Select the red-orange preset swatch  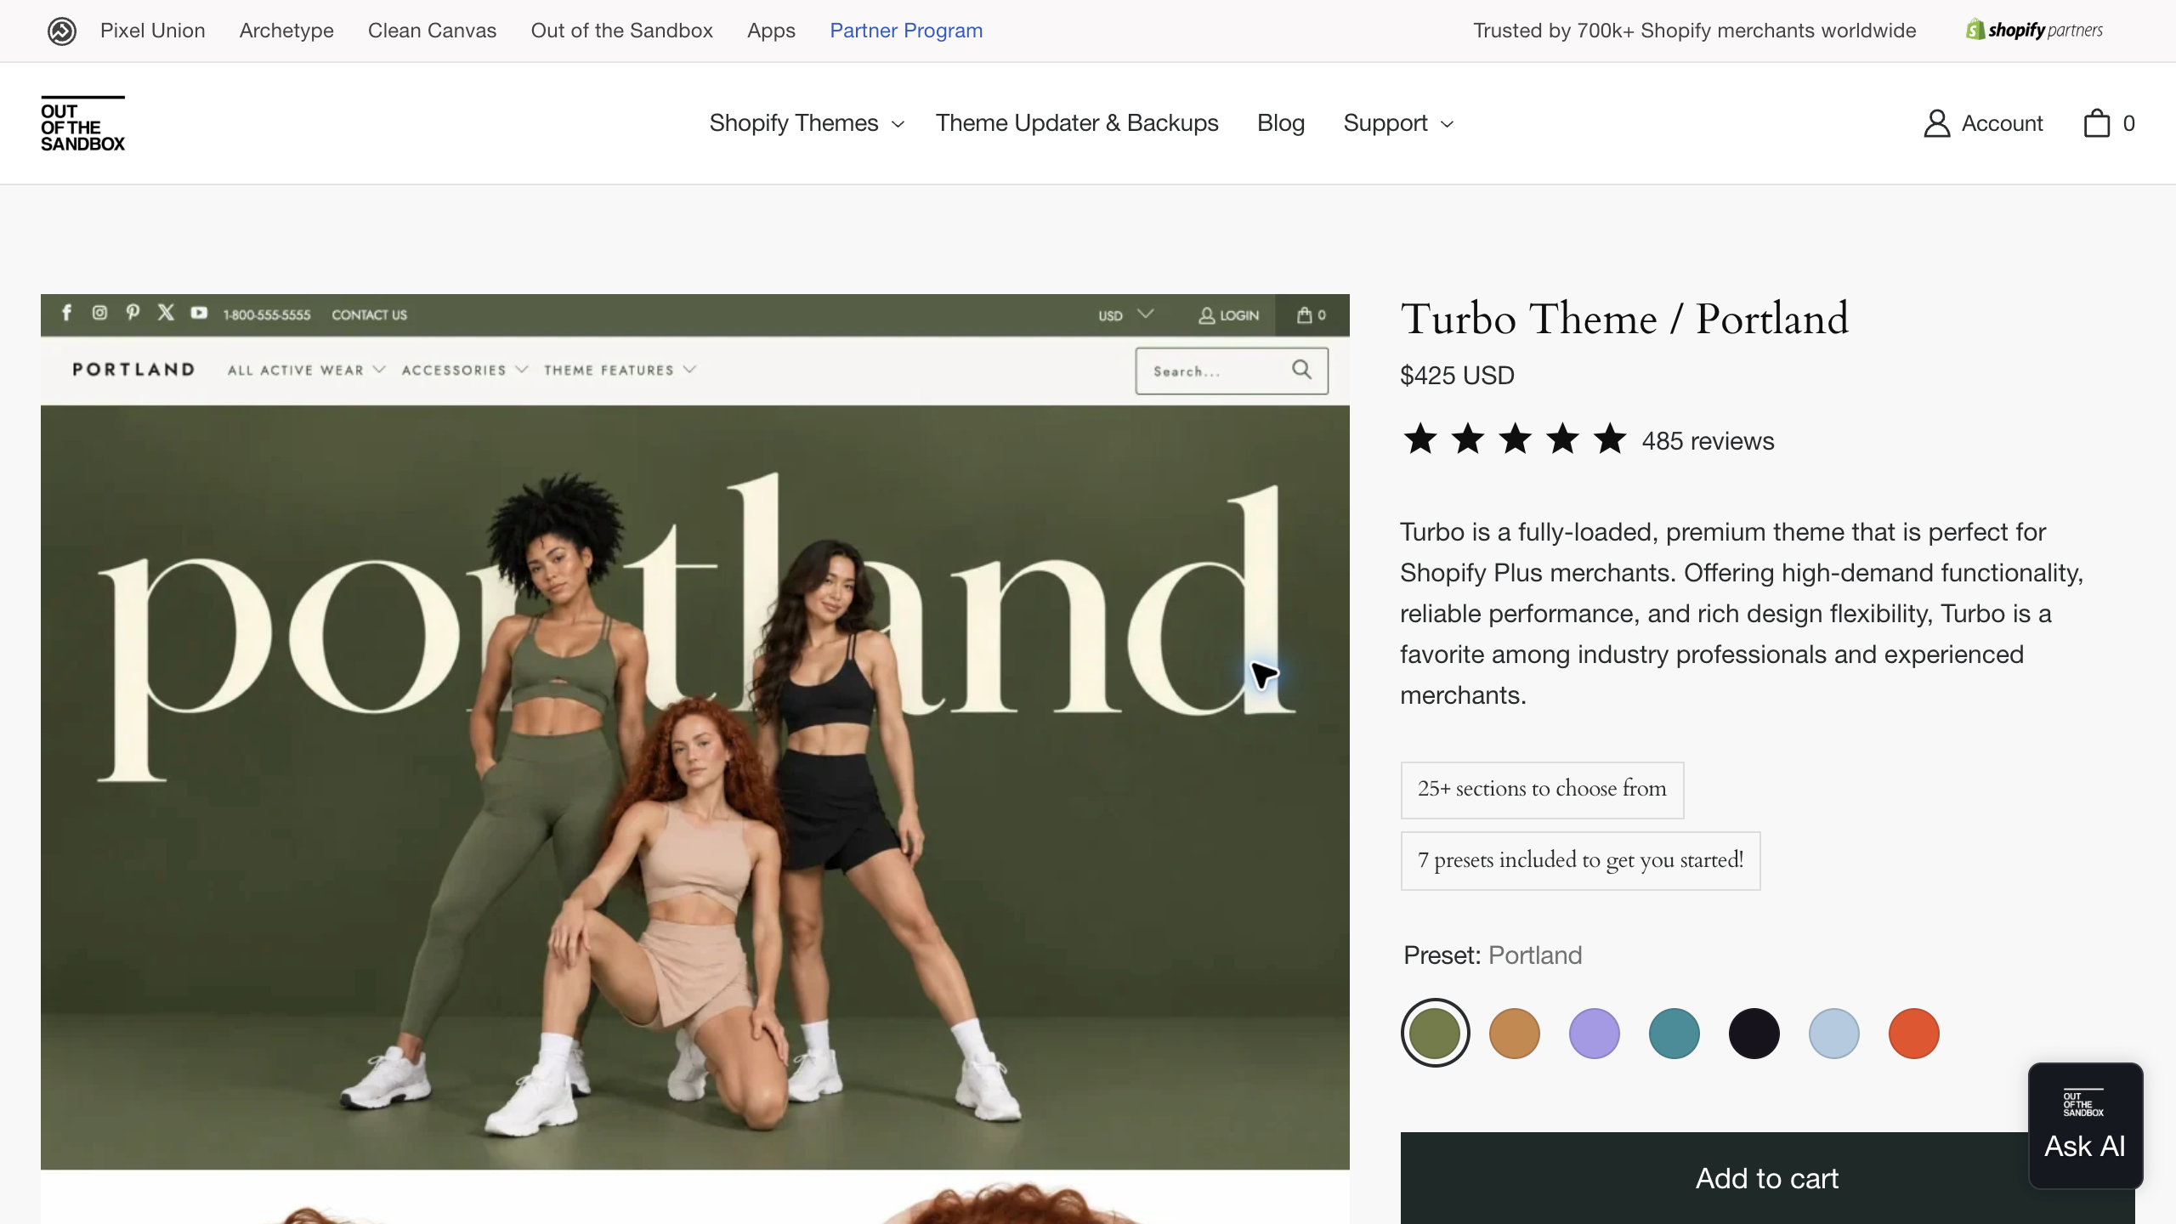coord(1914,1034)
